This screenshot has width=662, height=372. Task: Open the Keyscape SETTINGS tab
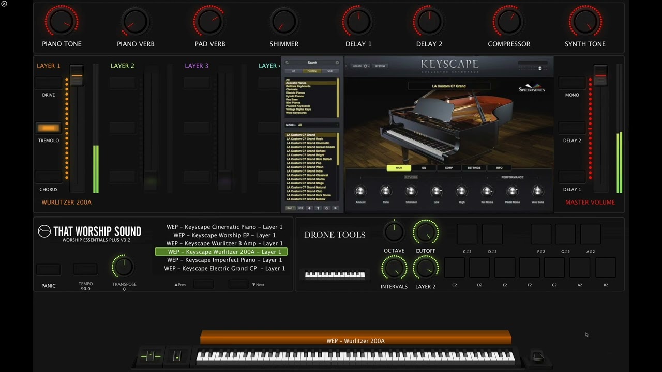474,168
